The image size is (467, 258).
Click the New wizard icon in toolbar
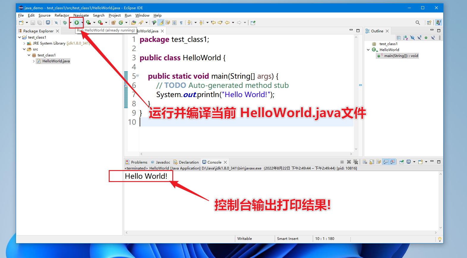(21, 23)
